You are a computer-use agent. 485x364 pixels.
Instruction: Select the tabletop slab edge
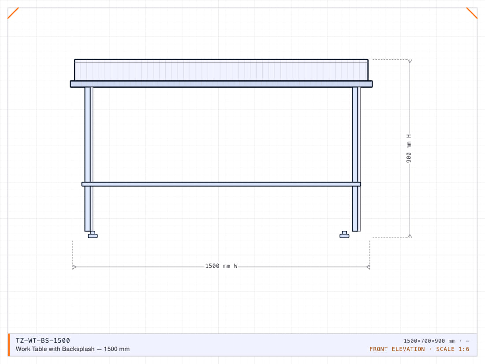coord(221,84)
